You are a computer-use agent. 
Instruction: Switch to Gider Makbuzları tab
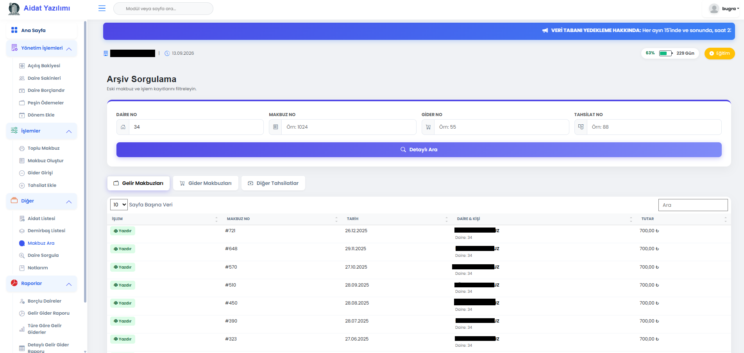point(206,183)
